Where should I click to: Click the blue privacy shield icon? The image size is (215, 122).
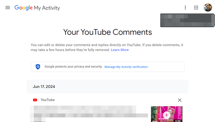pyautogui.click(x=38, y=67)
